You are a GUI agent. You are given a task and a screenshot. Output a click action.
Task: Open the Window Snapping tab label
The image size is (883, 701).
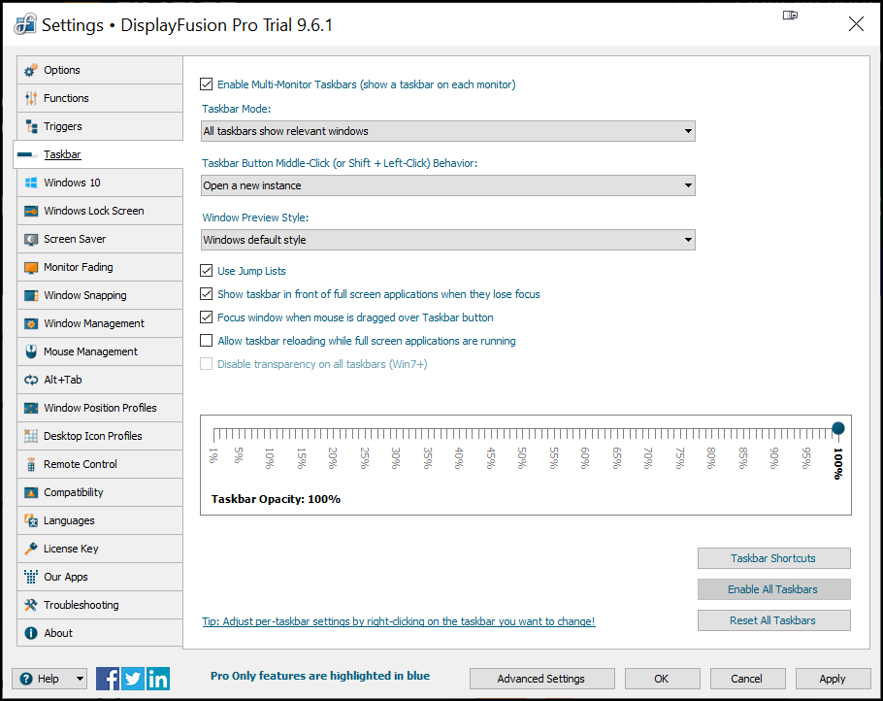(85, 295)
